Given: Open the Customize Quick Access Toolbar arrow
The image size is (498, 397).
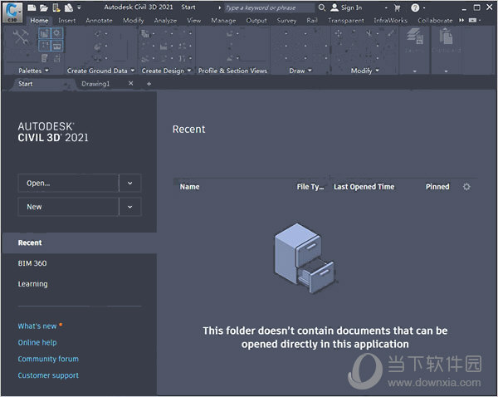Looking at the screenshot, I should coord(79,7).
